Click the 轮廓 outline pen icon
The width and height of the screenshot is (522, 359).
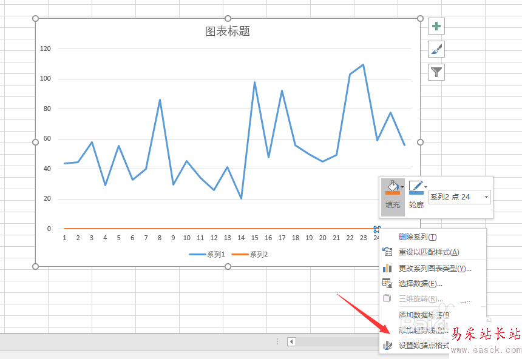point(416,187)
